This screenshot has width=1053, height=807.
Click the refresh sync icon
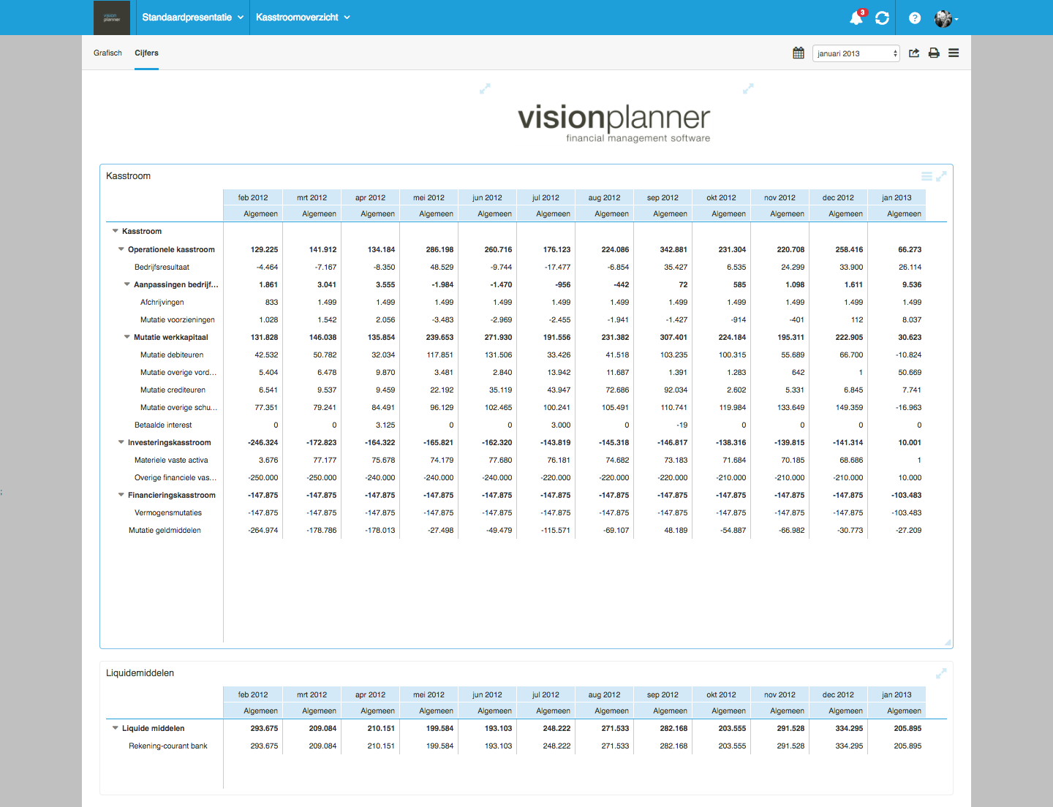[x=882, y=18]
